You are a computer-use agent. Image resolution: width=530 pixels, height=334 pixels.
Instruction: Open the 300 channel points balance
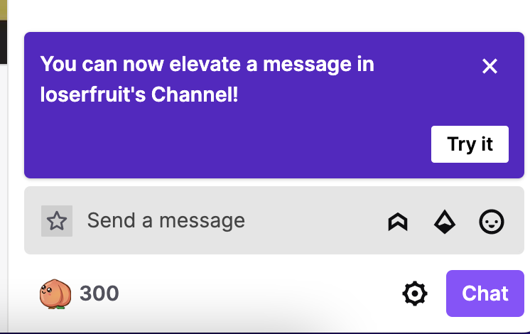(x=99, y=293)
